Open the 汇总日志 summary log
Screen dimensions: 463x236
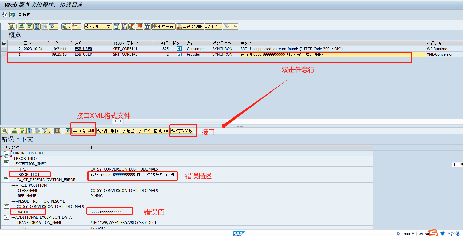[x=163, y=26]
